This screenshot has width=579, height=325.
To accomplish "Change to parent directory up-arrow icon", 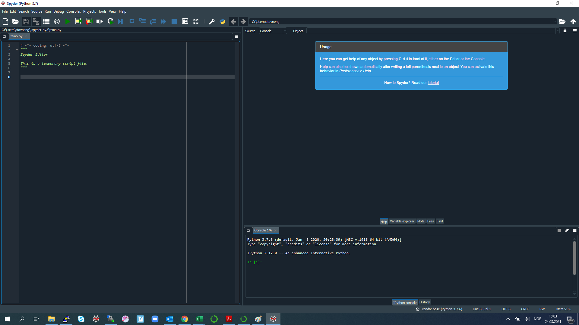I will coord(573,21).
